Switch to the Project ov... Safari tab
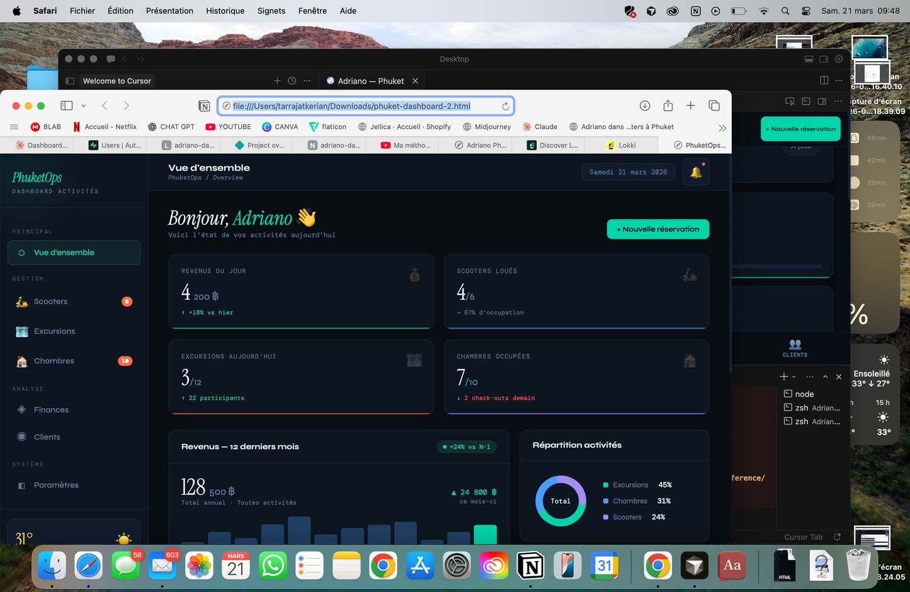Viewport: 910px width, 592px height. (x=259, y=145)
